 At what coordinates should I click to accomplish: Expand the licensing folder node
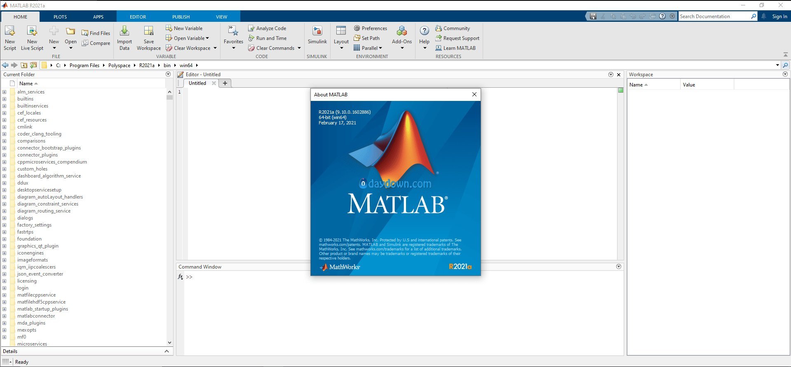pyautogui.click(x=4, y=281)
